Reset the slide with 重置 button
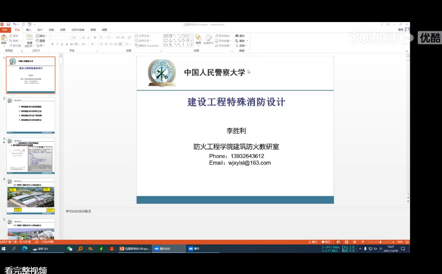Viewport: 442px width, 274px height. (41, 41)
